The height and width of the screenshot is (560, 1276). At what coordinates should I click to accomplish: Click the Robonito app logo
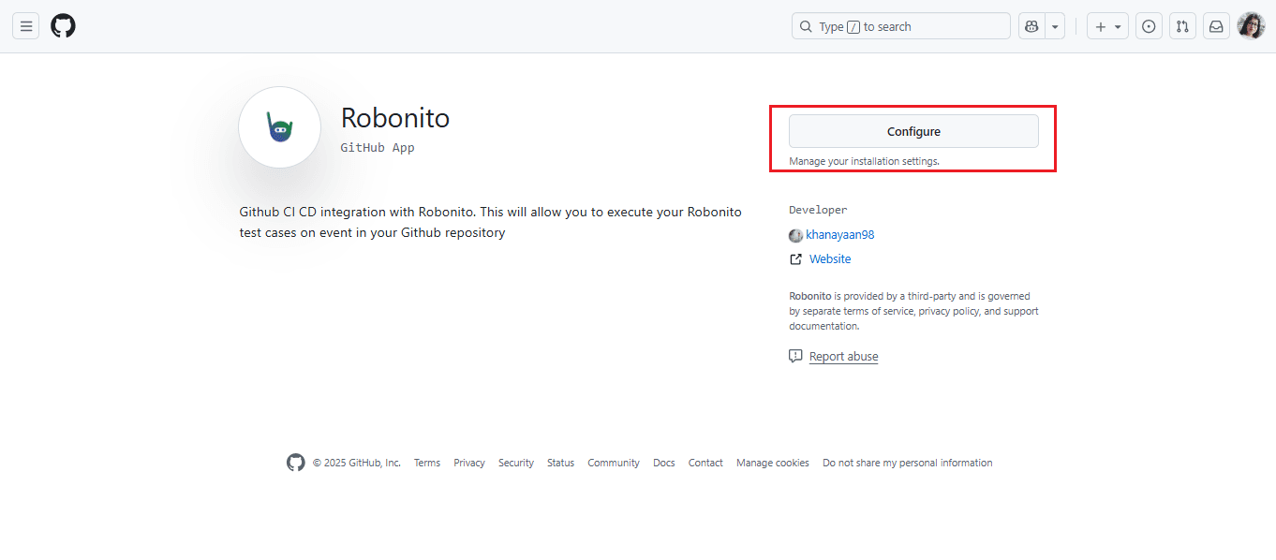(x=280, y=127)
